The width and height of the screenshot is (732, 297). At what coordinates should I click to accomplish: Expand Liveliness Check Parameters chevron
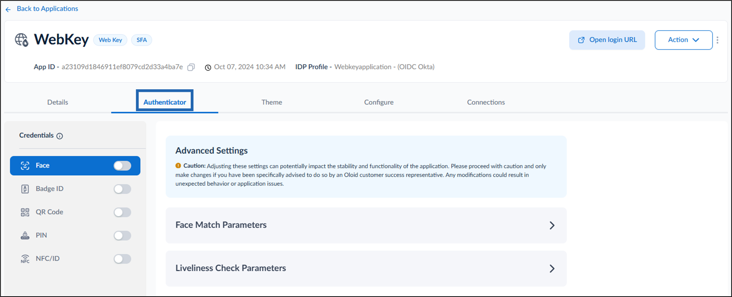552,269
